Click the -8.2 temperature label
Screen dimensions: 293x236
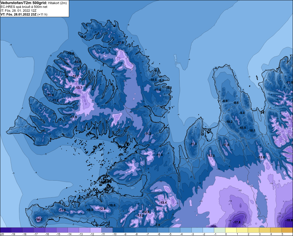click(157, 70)
